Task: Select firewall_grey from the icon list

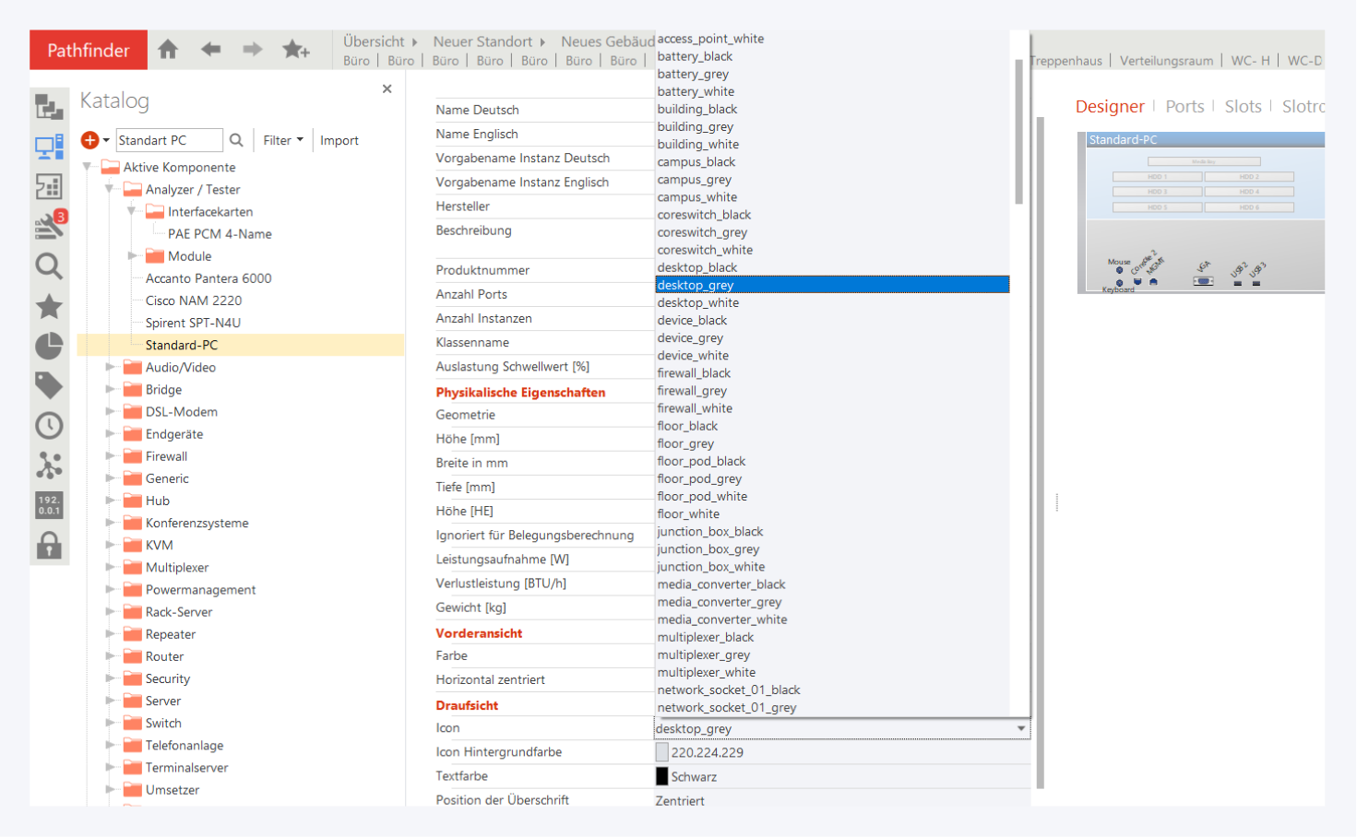Action: tap(692, 391)
